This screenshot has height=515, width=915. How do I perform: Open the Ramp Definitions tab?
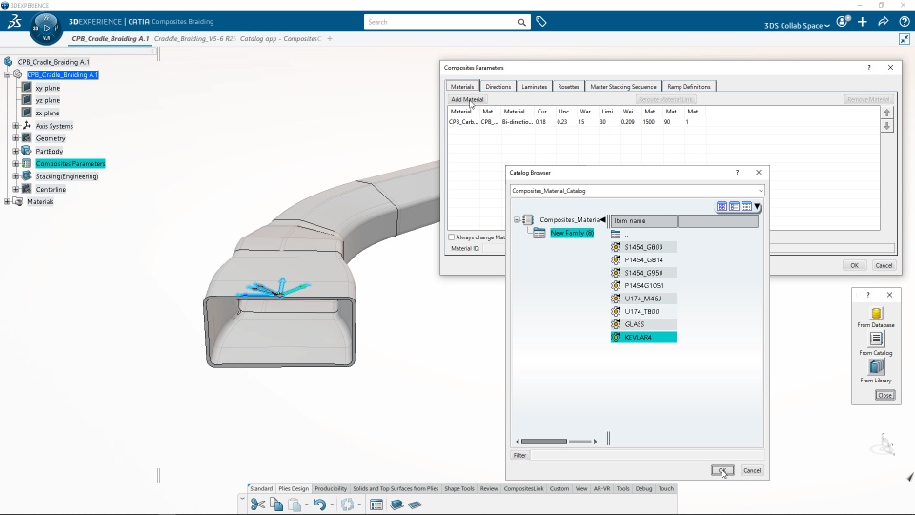(688, 87)
